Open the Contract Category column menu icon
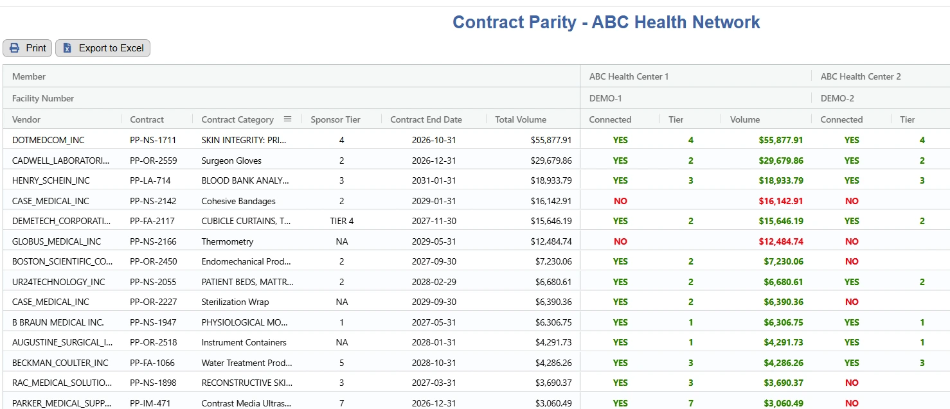This screenshot has width=950, height=409. [x=287, y=119]
